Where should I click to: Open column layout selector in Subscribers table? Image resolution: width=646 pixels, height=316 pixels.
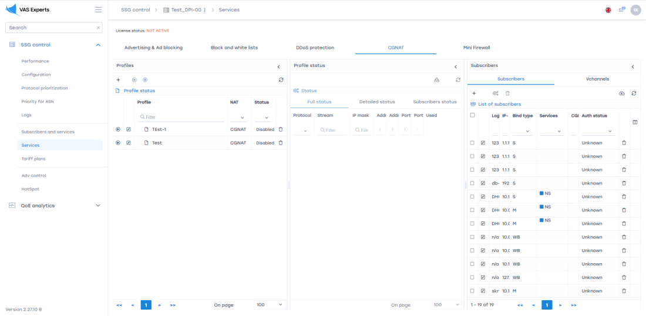point(634,122)
